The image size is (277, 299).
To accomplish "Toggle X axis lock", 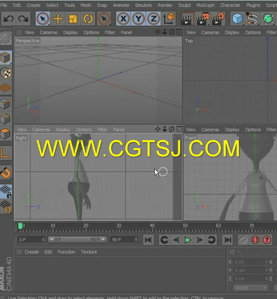I will pos(123,19).
